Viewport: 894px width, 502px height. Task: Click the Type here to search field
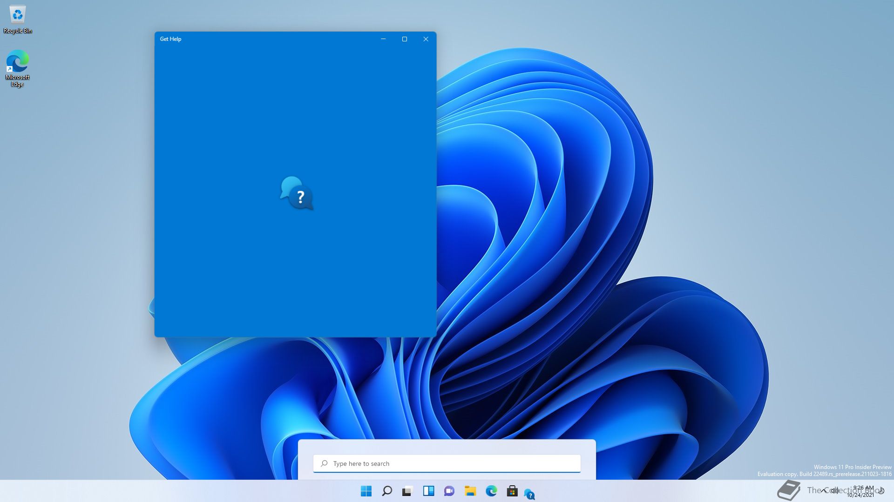click(447, 463)
